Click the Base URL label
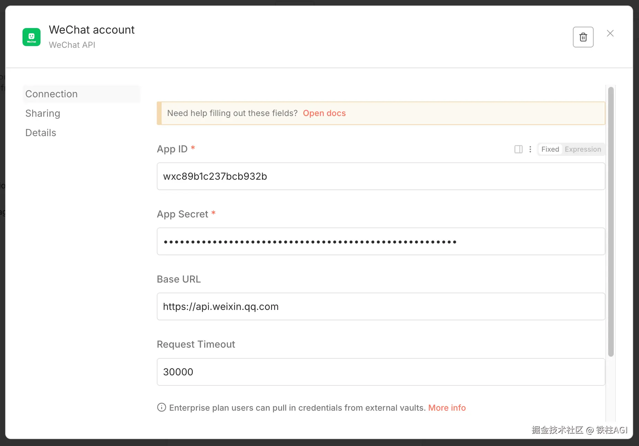Screen dimensions: 639x446 tap(179, 279)
